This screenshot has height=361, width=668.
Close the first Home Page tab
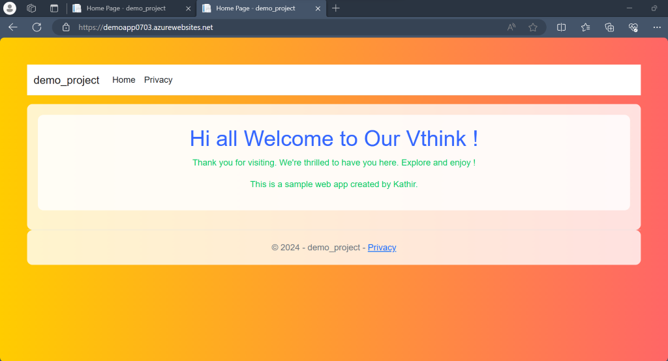188,8
